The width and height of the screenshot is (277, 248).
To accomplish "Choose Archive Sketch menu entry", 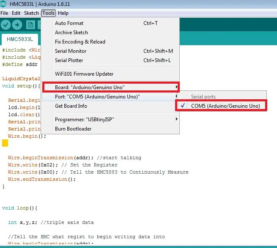I will (x=110, y=33).
